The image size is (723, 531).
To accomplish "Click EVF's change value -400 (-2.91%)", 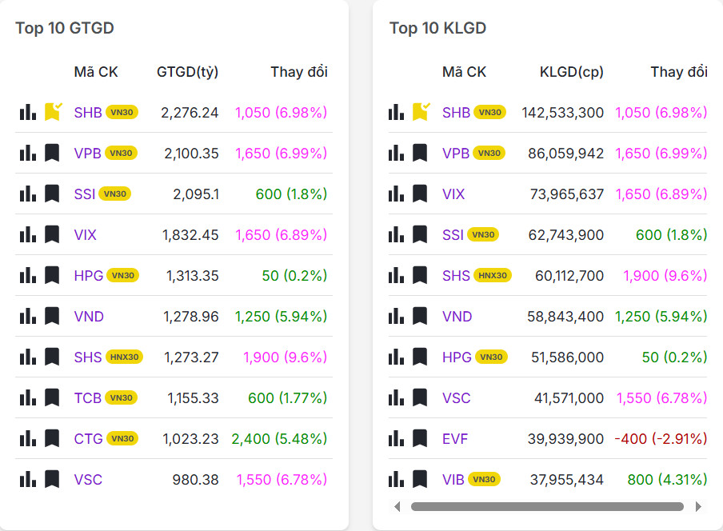I will click(661, 439).
